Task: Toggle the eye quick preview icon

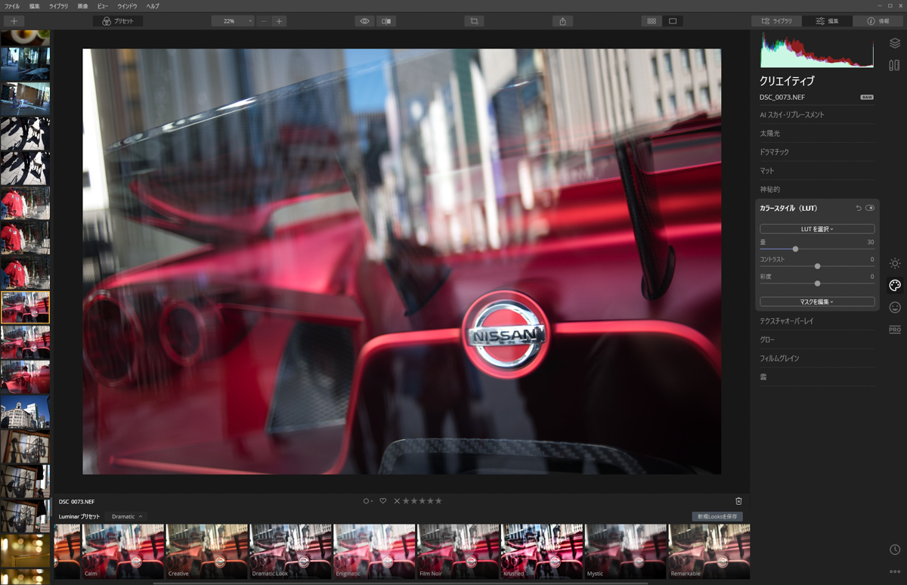Action: point(364,21)
